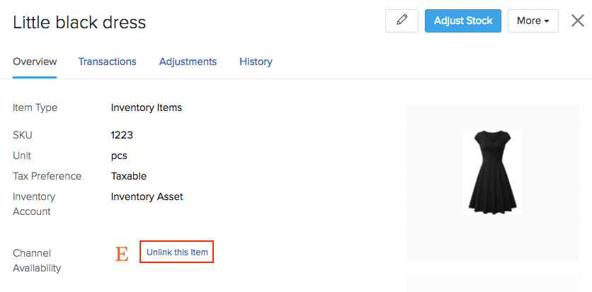Go to the Adjustments tab
Viewport: 592px width, 292px height.
click(x=188, y=62)
